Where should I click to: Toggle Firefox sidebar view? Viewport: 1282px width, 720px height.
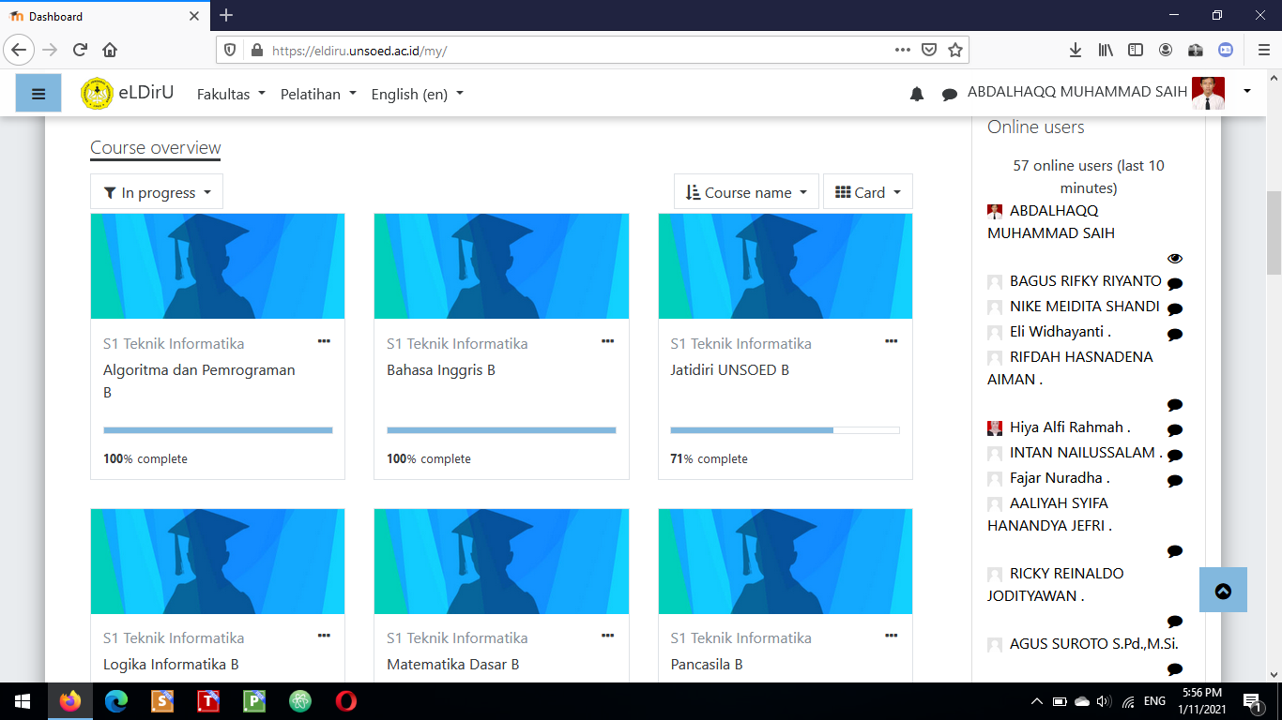click(1136, 50)
